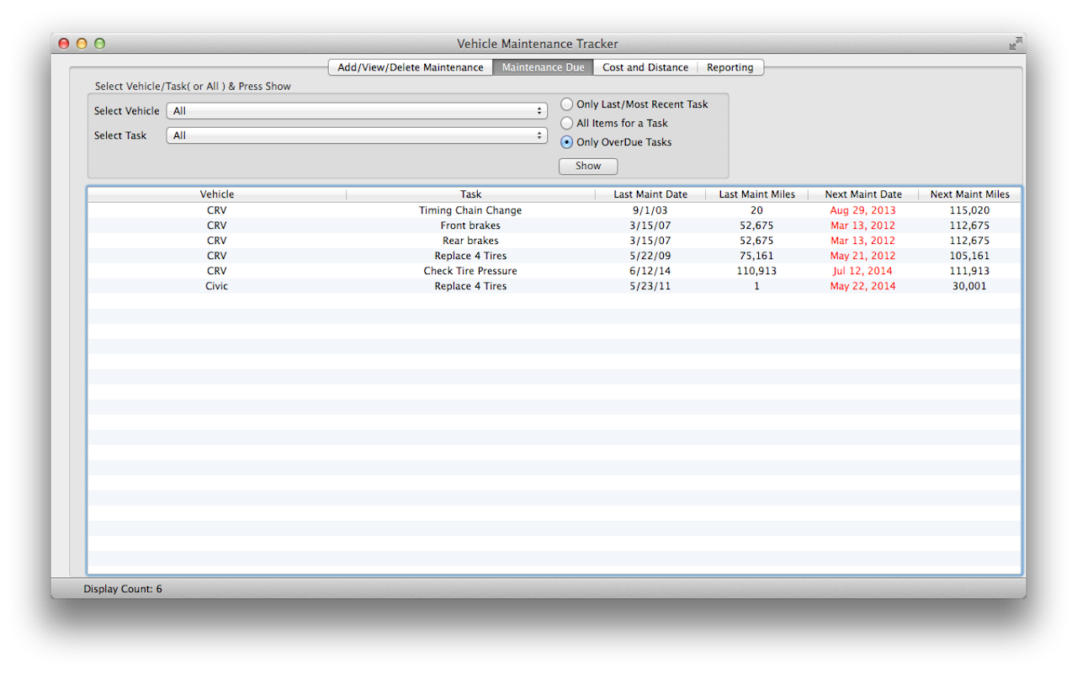Click the overdue date Jul 12, 2014

[862, 270]
